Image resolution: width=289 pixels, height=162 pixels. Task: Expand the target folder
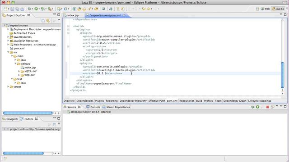[x=8, y=86]
